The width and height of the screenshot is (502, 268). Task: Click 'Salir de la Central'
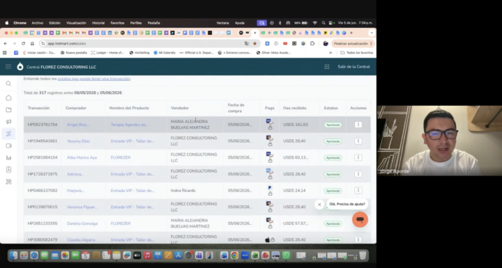[353, 67]
